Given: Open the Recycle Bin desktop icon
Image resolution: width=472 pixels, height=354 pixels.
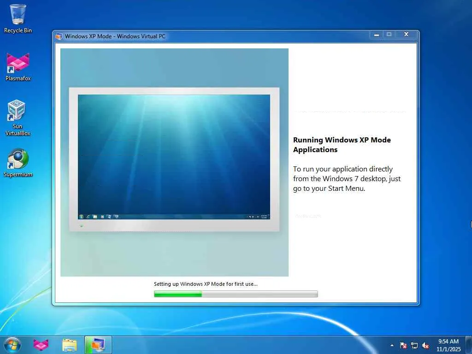Looking at the screenshot, I should [x=18, y=18].
